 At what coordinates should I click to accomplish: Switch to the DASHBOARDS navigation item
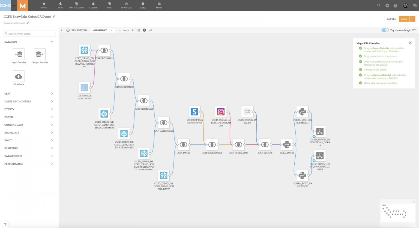coord(77,5)
